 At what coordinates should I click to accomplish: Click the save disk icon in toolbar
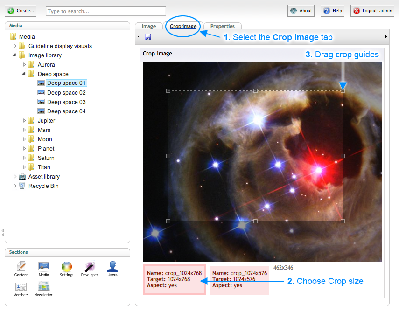point(148,37)
